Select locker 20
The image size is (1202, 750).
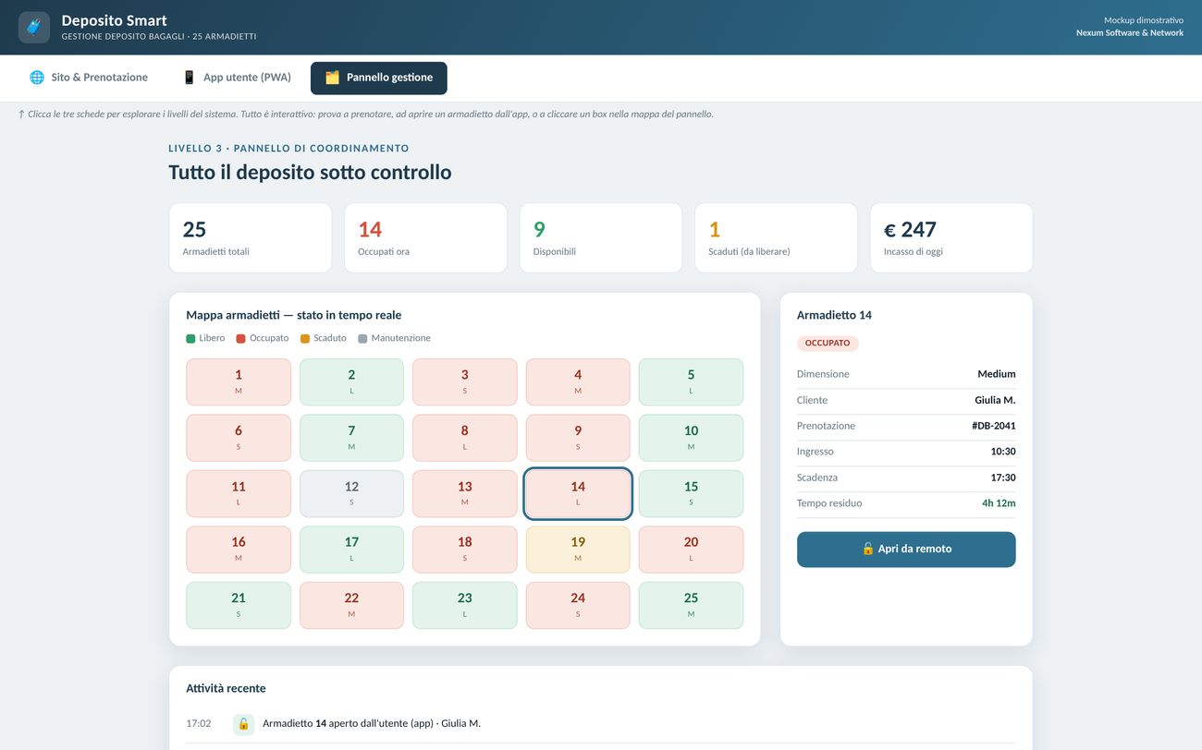[x=691, y=550]
